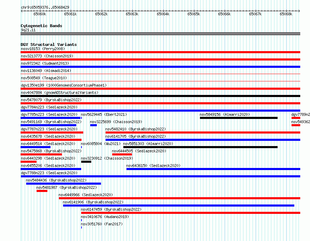The image size is (310, 241).
Task: Select the black bar under nsv3230912
Action: (86, 162)
